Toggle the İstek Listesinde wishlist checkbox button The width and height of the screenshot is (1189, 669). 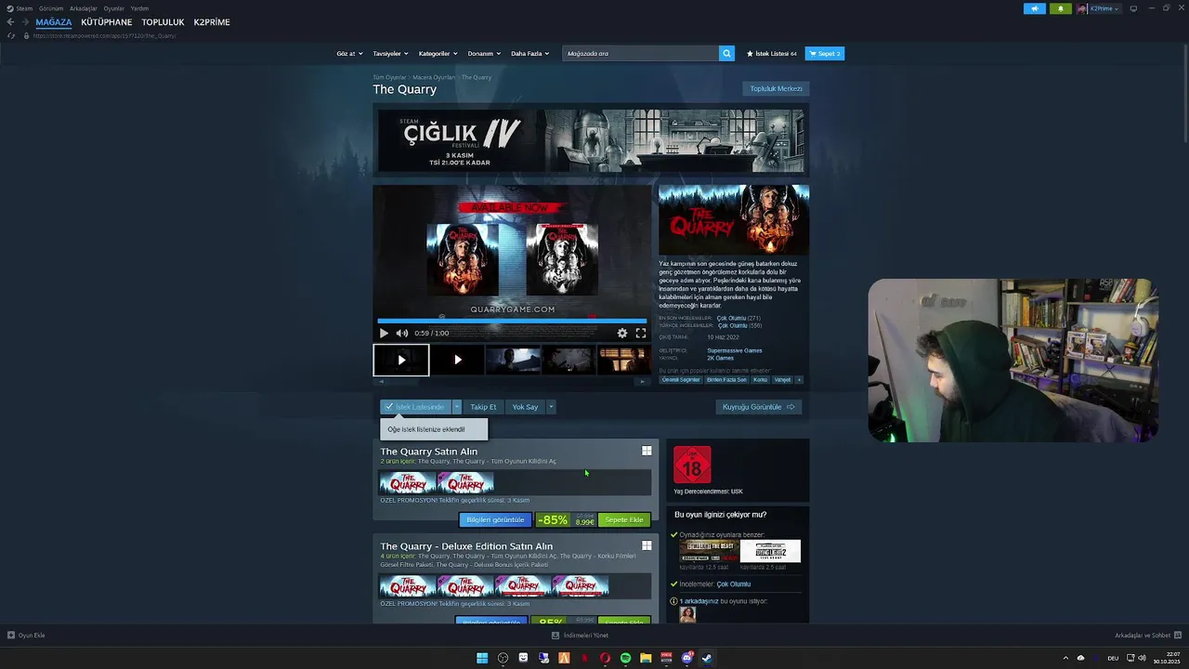415,407
